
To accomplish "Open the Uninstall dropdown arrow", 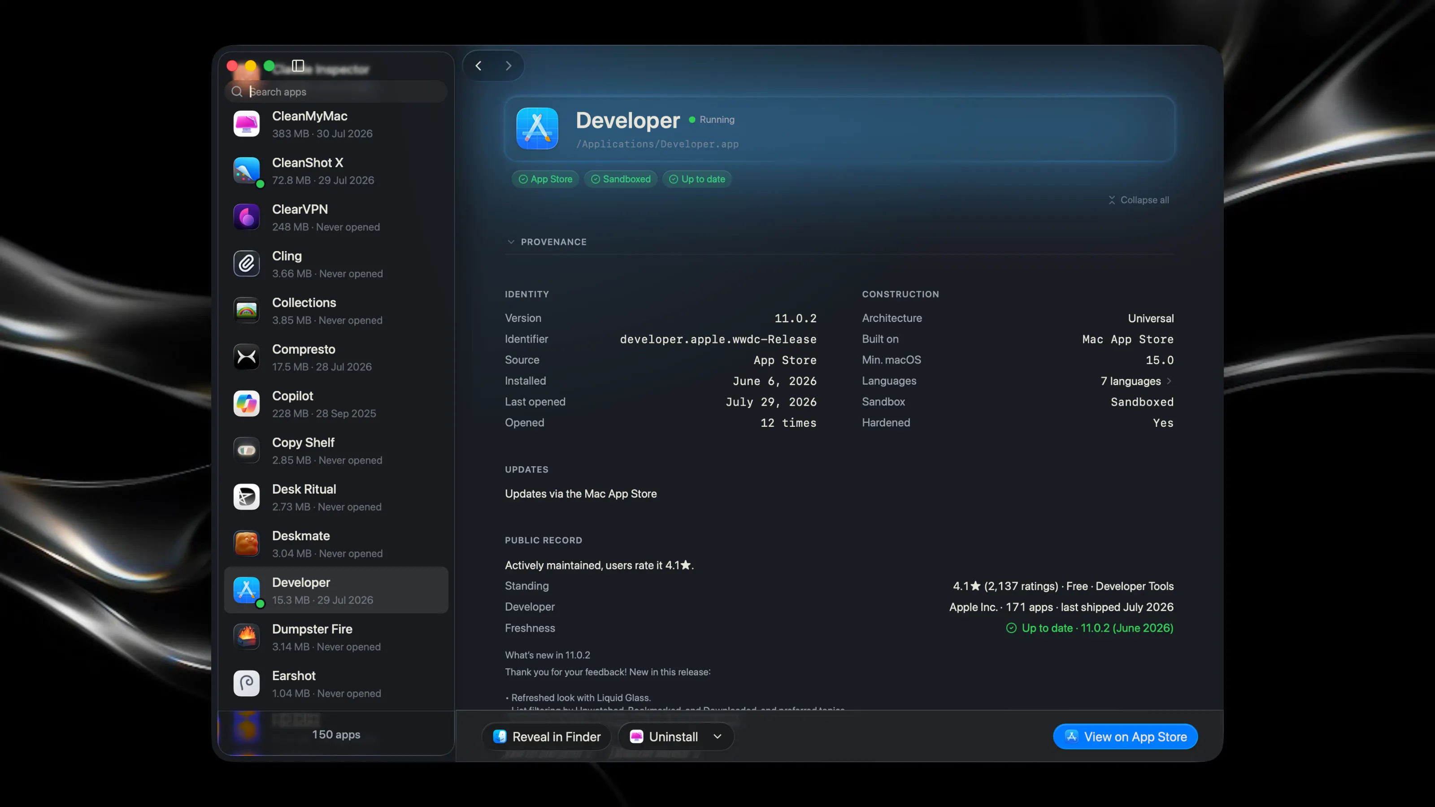I will tap(717, 737).
